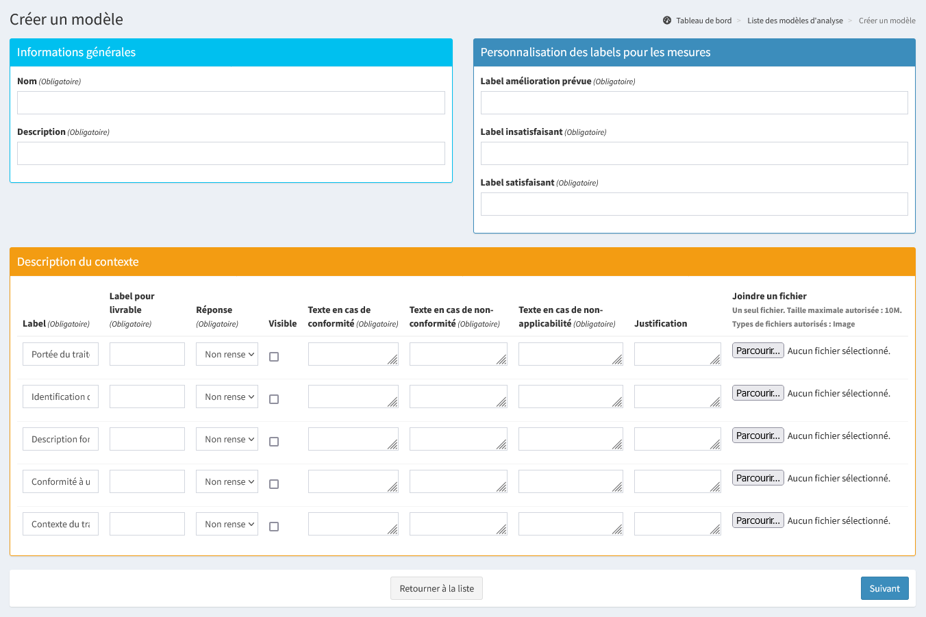Toggle Visible checkbox in Conformité row

274,484
